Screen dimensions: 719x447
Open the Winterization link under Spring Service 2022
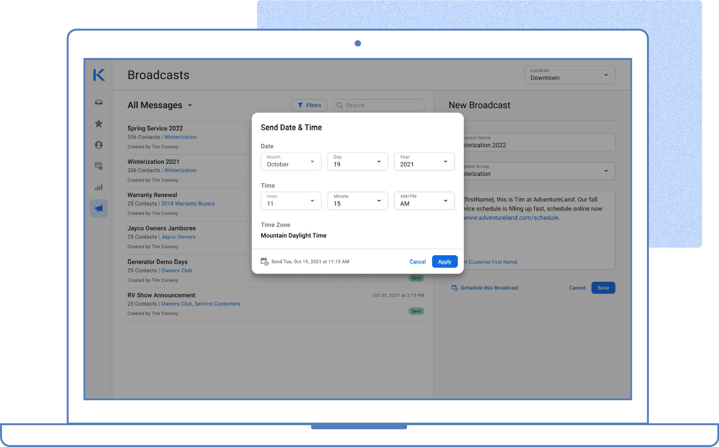[180, 137]
